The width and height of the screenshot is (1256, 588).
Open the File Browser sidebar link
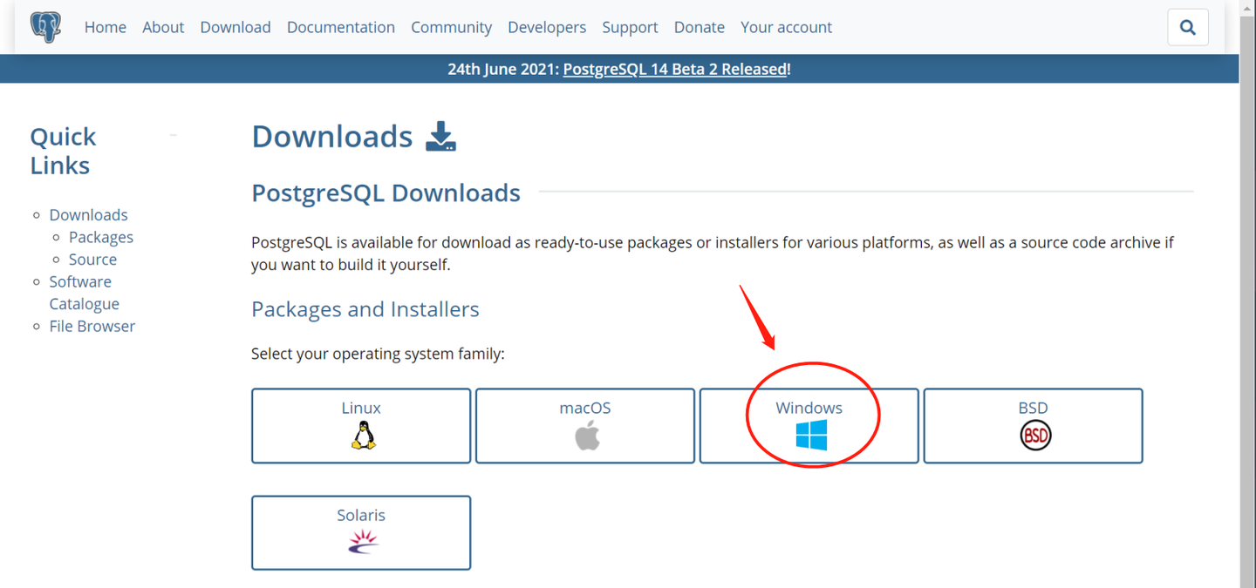pyautogui.click(x=92, y=326)
